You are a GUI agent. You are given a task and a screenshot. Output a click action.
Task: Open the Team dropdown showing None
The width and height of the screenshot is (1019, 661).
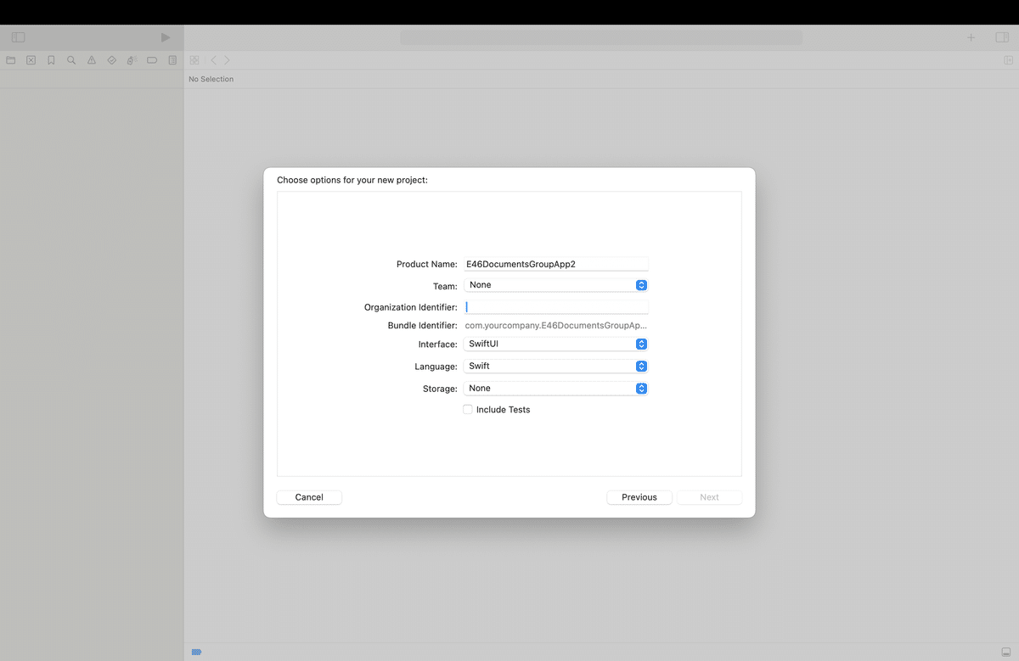(556, 285)
